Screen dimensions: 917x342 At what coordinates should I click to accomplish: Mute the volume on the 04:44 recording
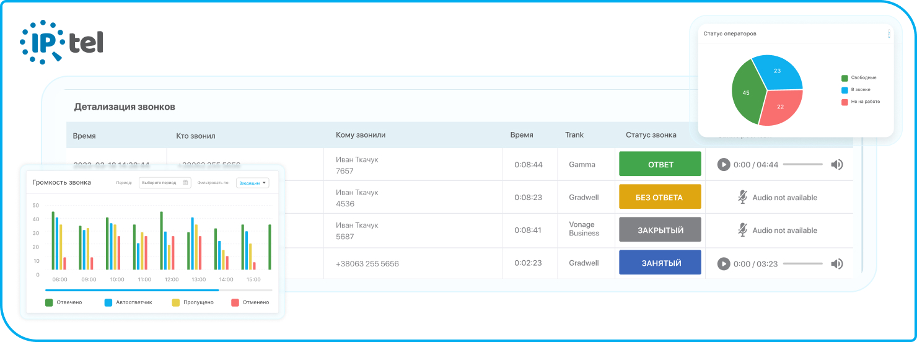pyautogui.click(x=837, y=165)
